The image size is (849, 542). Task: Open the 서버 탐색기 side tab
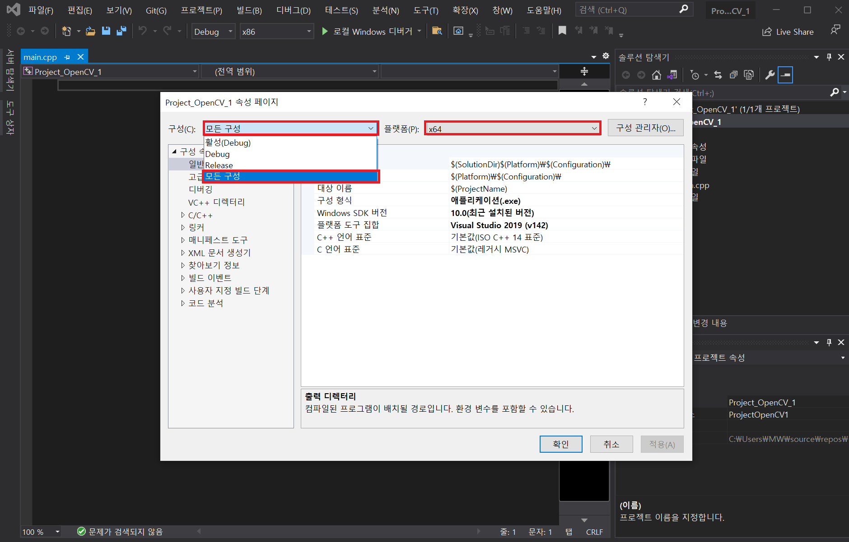click(x=10, y=70)
